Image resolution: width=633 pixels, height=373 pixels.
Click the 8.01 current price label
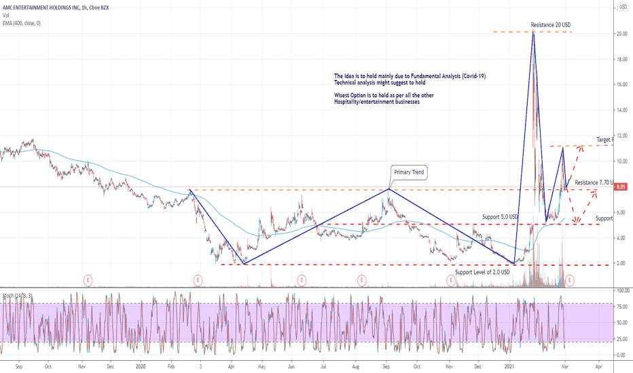[x=621, y=186]
